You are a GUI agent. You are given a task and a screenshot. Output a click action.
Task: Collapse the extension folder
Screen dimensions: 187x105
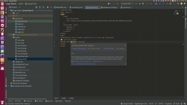point(11,18)
